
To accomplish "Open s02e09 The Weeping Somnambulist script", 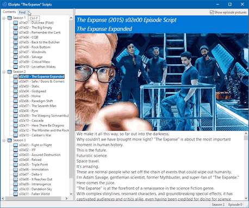I will [44, 116].
